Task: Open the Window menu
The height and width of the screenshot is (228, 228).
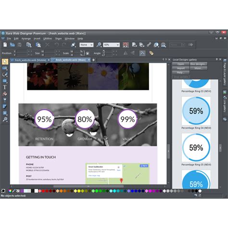Action: pyautogui.click(x=69, y=38)
